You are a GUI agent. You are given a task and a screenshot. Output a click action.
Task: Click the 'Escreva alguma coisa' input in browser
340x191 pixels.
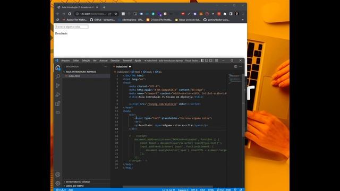pyautogui.click(x=72, y=27)
